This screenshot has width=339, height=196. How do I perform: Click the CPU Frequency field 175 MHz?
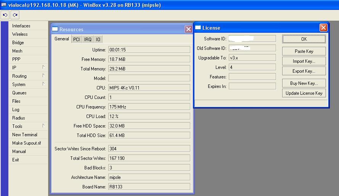149,107
